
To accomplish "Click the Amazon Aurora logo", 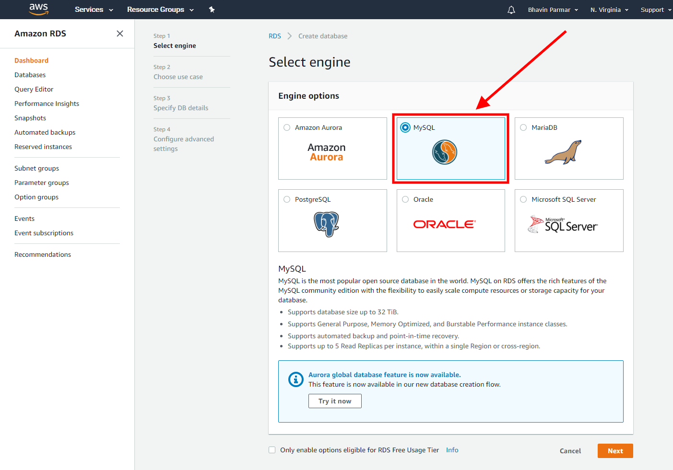I will 327,152.
